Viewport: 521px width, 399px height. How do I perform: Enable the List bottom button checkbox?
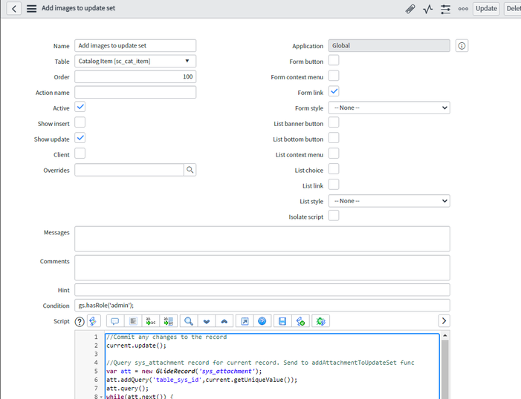click(334, 138)
